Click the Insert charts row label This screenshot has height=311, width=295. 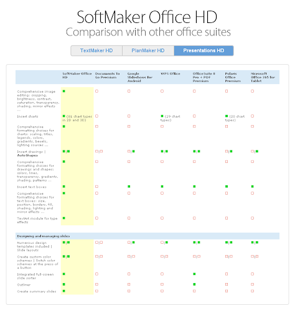pyautogui.click(x=27, y=116)
